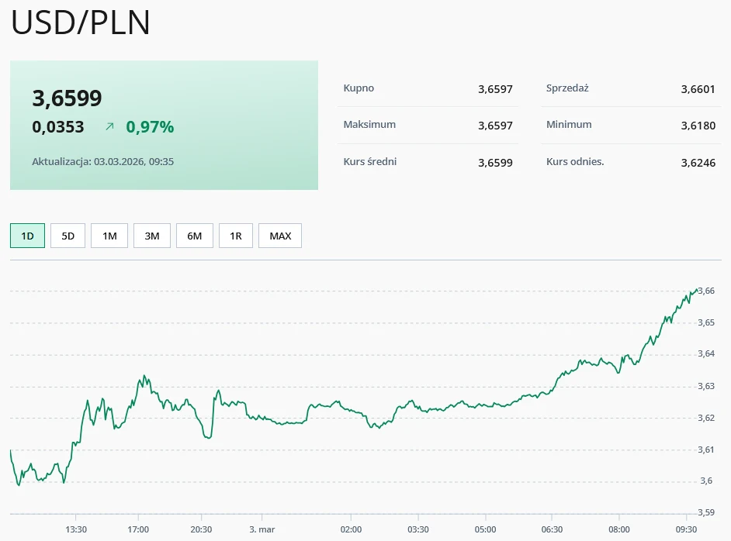The height and width of the screenshot is (541, 731).
Task: Select the 1D timeframe button
Action: point(27,235)
